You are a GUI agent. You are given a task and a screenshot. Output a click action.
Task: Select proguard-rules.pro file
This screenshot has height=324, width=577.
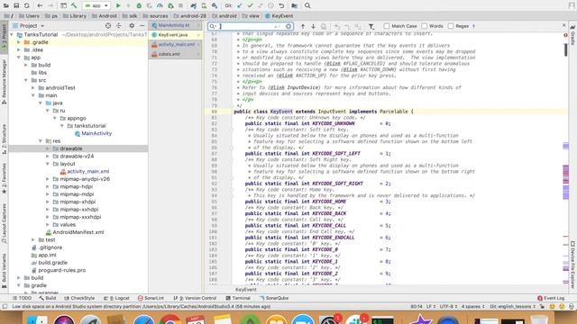(x=62, y=270)
